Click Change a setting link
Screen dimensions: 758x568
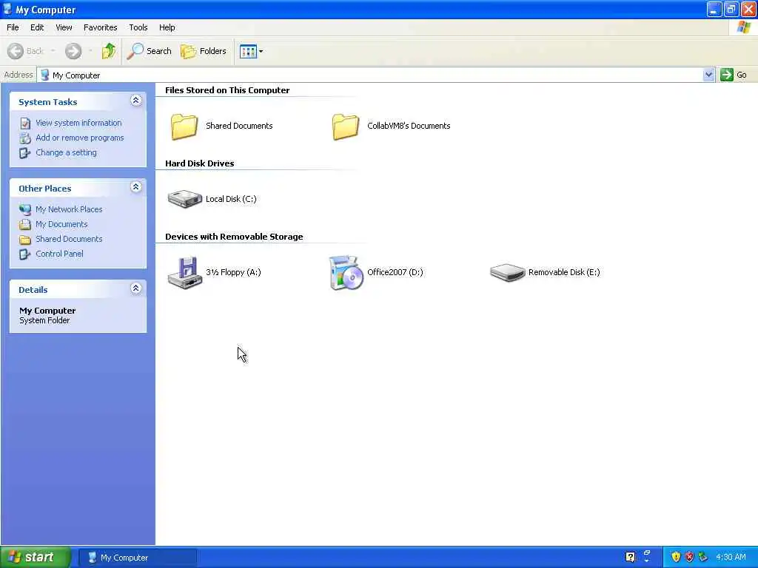tap(66, 152)
